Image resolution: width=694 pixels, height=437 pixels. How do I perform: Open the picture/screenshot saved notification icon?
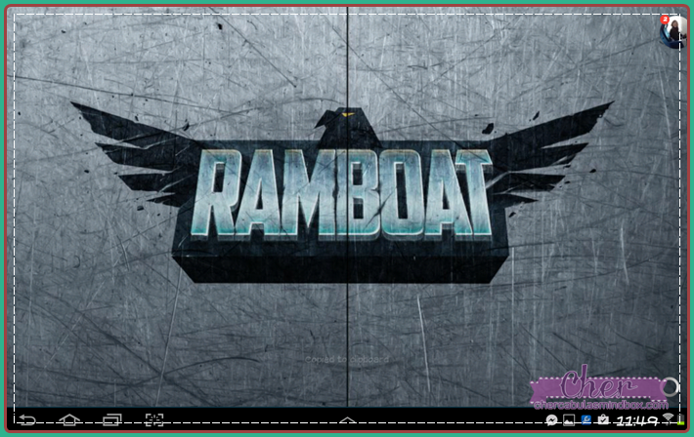(569, 419)
